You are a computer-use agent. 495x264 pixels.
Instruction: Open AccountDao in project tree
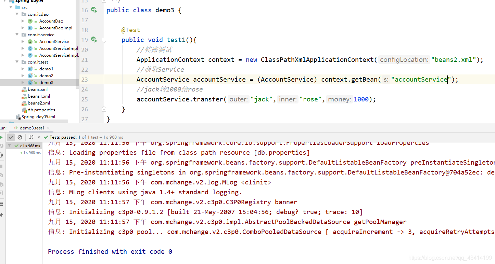tap(51, 21)
